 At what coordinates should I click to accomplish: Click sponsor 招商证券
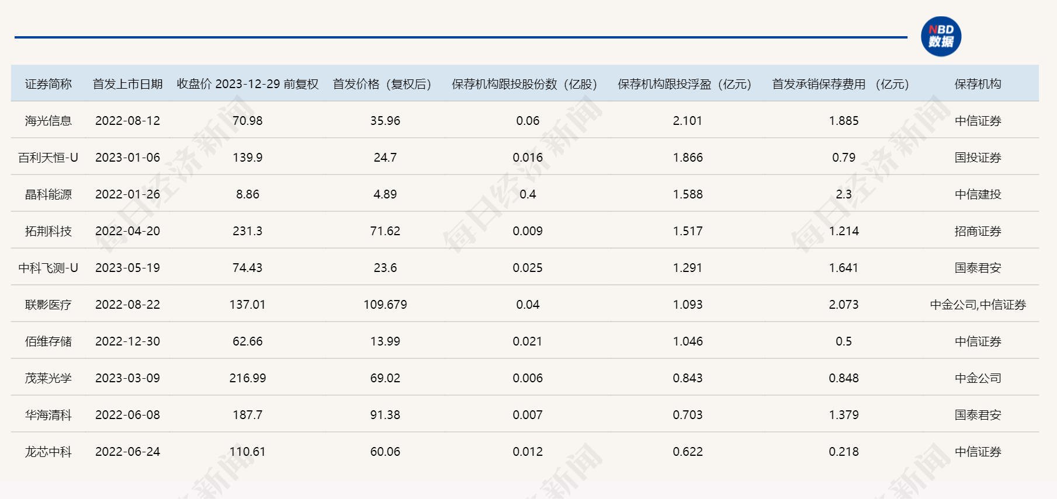pos(978,231)
